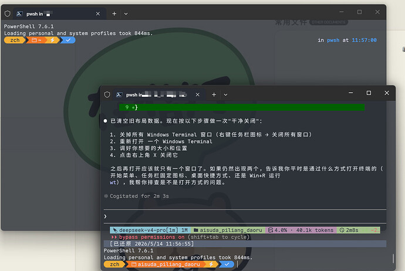Viewport: 405px width, 271px height.
Task: Click the shield icon in the front terminal window
Action: [x=107, y=94]
